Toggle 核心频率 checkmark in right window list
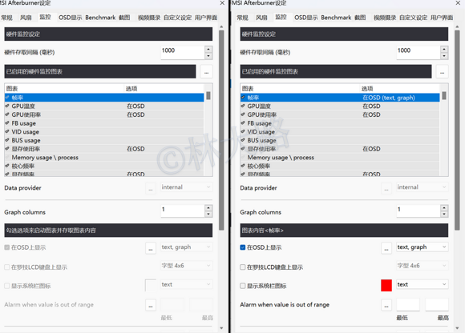 tap(243, 166)
